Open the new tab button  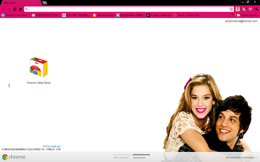point(44,3)
